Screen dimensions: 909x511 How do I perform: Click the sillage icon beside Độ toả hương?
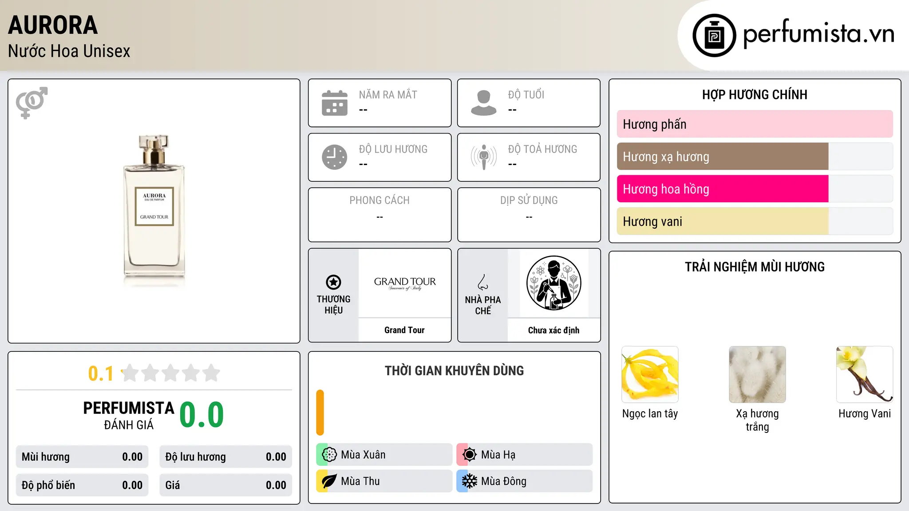[x=483, y=157]
